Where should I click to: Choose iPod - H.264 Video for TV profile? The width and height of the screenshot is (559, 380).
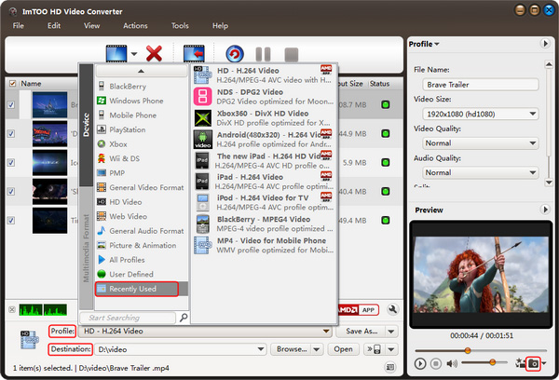click(264, 202)
